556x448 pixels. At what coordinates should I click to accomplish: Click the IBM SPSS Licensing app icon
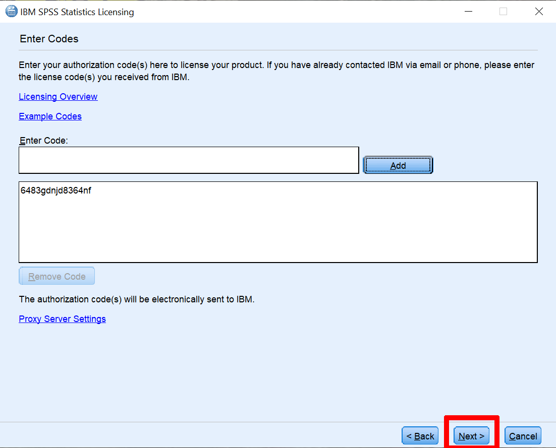click(x=11, y=11)
